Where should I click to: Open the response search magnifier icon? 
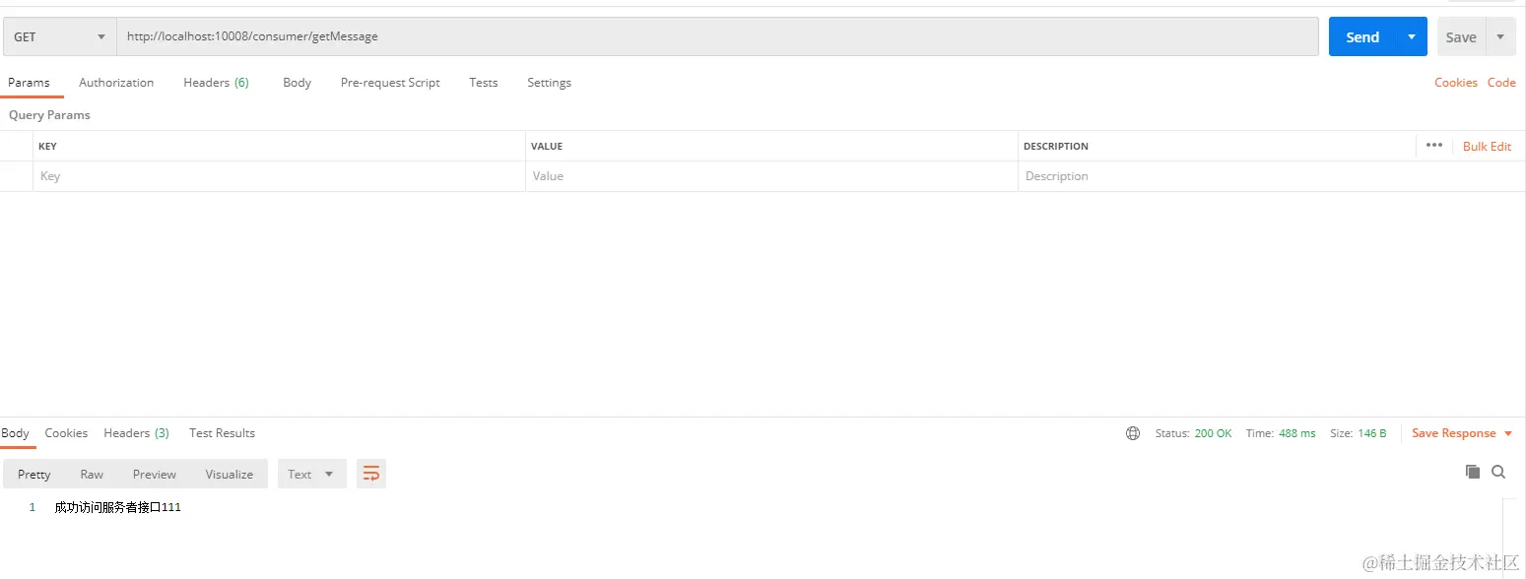pyautogui.click(x=1498, y=472)
